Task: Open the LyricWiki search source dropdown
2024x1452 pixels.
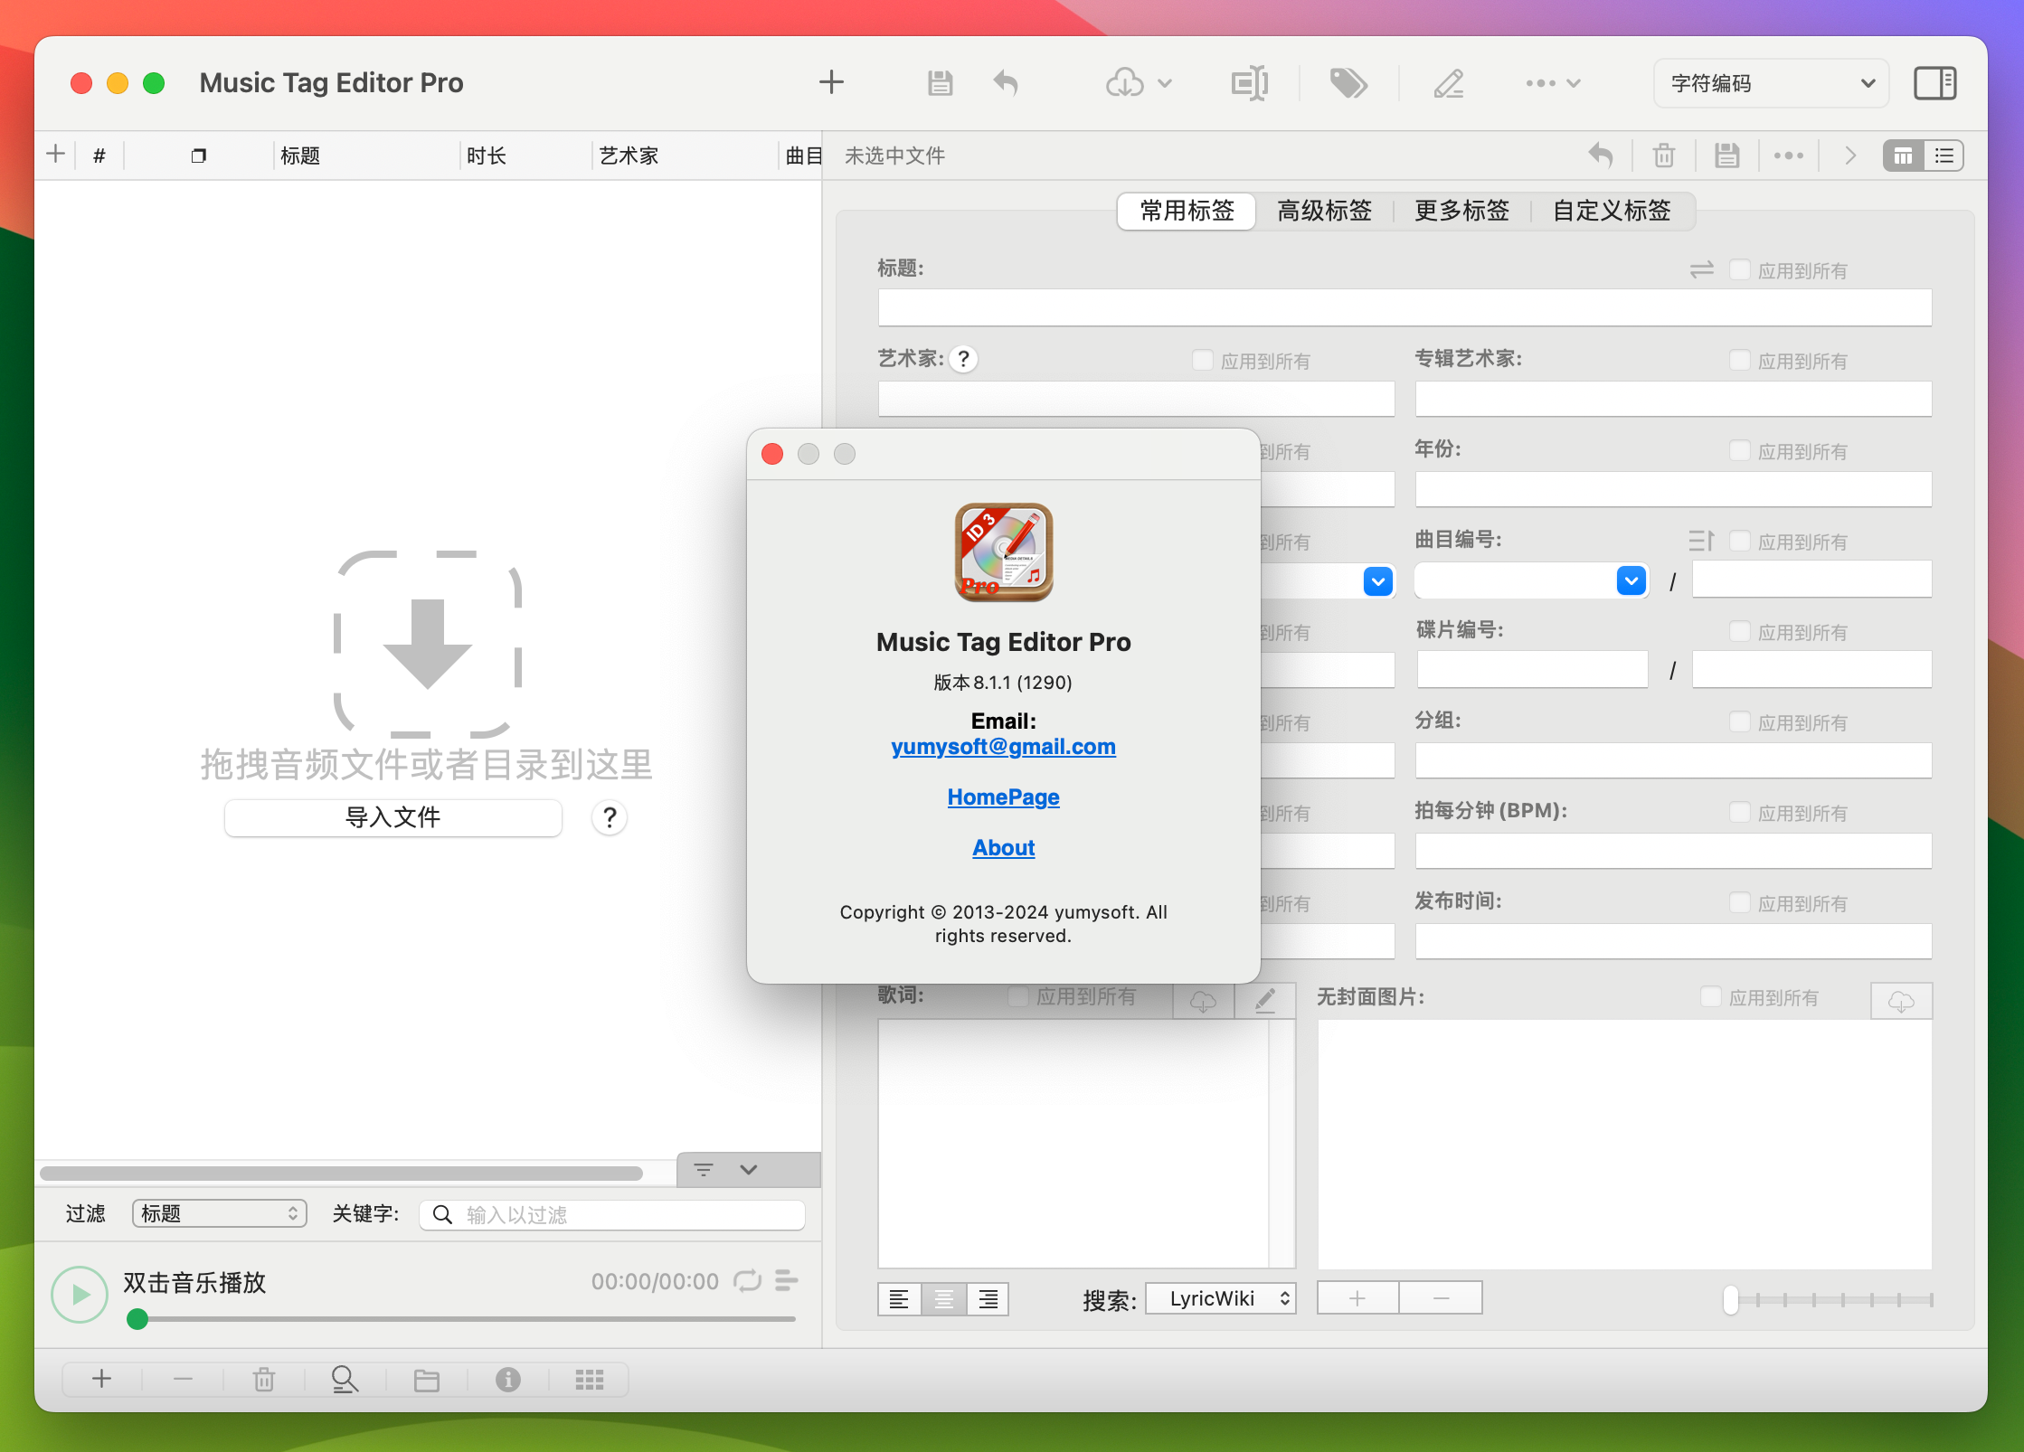Action: (1221, 1298)
